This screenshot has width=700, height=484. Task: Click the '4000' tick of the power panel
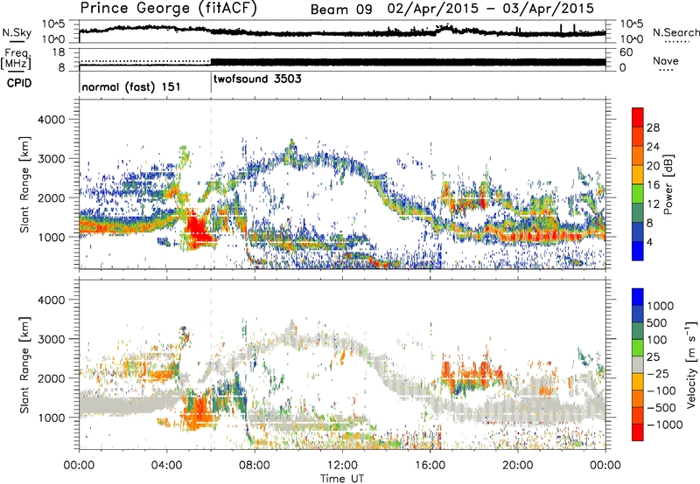[51, 120]
